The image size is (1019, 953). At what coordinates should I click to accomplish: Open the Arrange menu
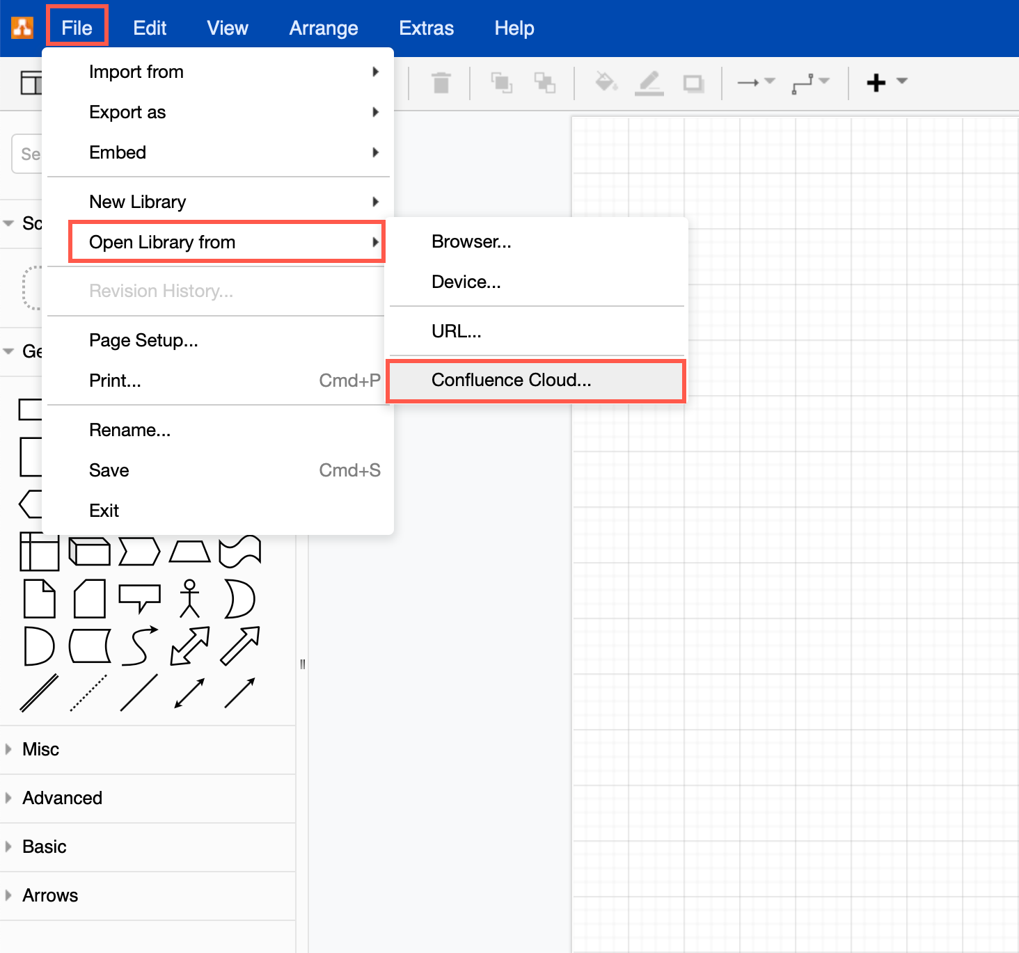323,28
